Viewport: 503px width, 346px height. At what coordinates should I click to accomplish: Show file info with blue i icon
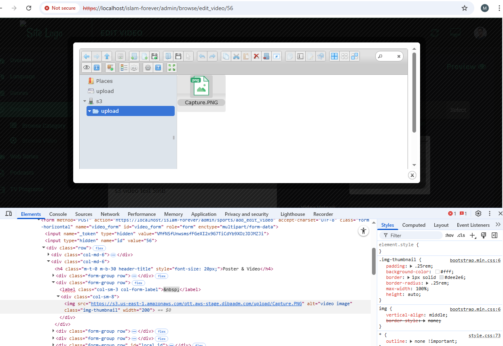(96, 68)
